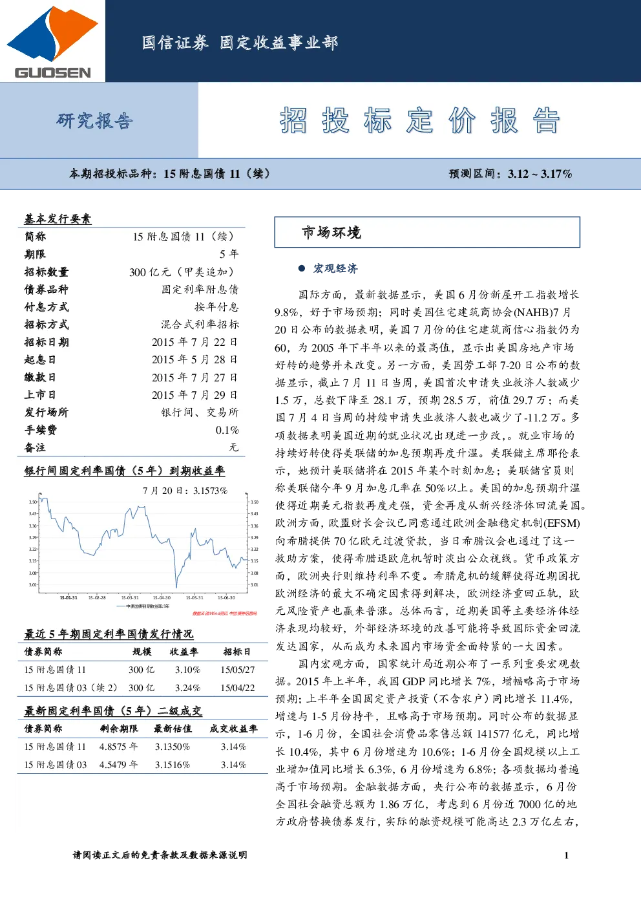Click the 市场环境 section box

point(427,232)
